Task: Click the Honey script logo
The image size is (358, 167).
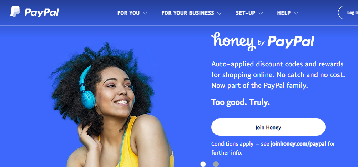Action: (x=232, y=41)
